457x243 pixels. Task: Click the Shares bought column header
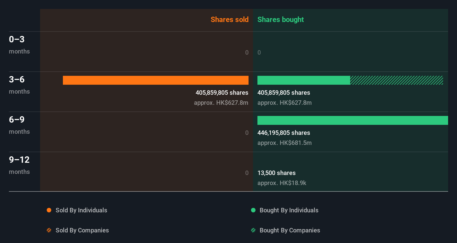point(281,20)
